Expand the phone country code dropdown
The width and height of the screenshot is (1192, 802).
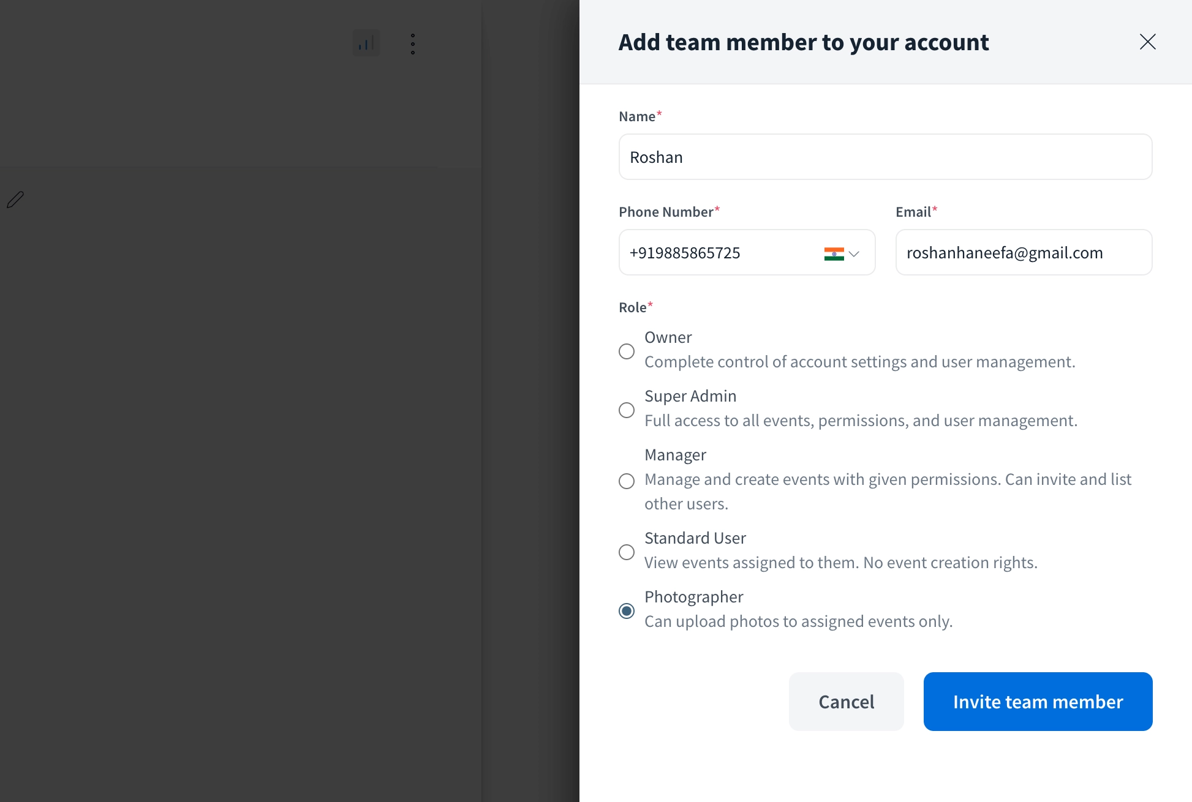pos(854,253)
